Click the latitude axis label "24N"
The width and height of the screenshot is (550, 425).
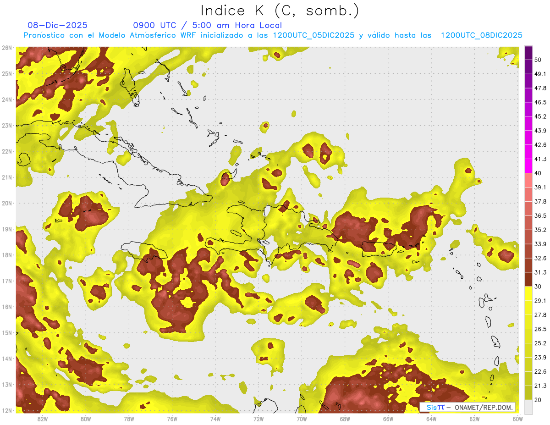click(7, 99)
